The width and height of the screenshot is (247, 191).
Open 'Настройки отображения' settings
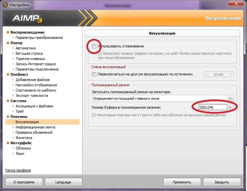[36, 85]
